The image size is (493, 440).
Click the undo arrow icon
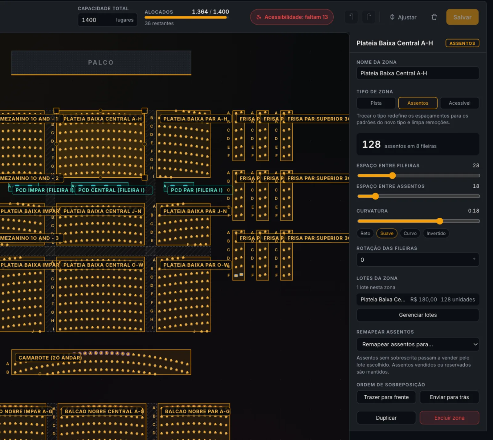point(351,17)
